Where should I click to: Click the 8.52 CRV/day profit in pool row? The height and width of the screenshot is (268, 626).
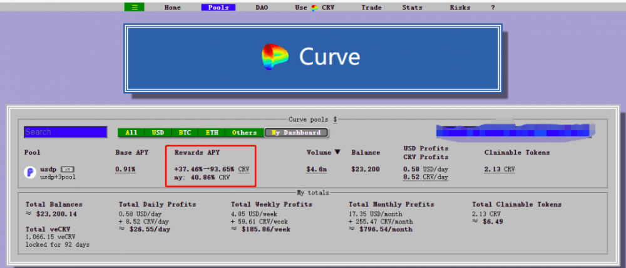coord(426,177)
